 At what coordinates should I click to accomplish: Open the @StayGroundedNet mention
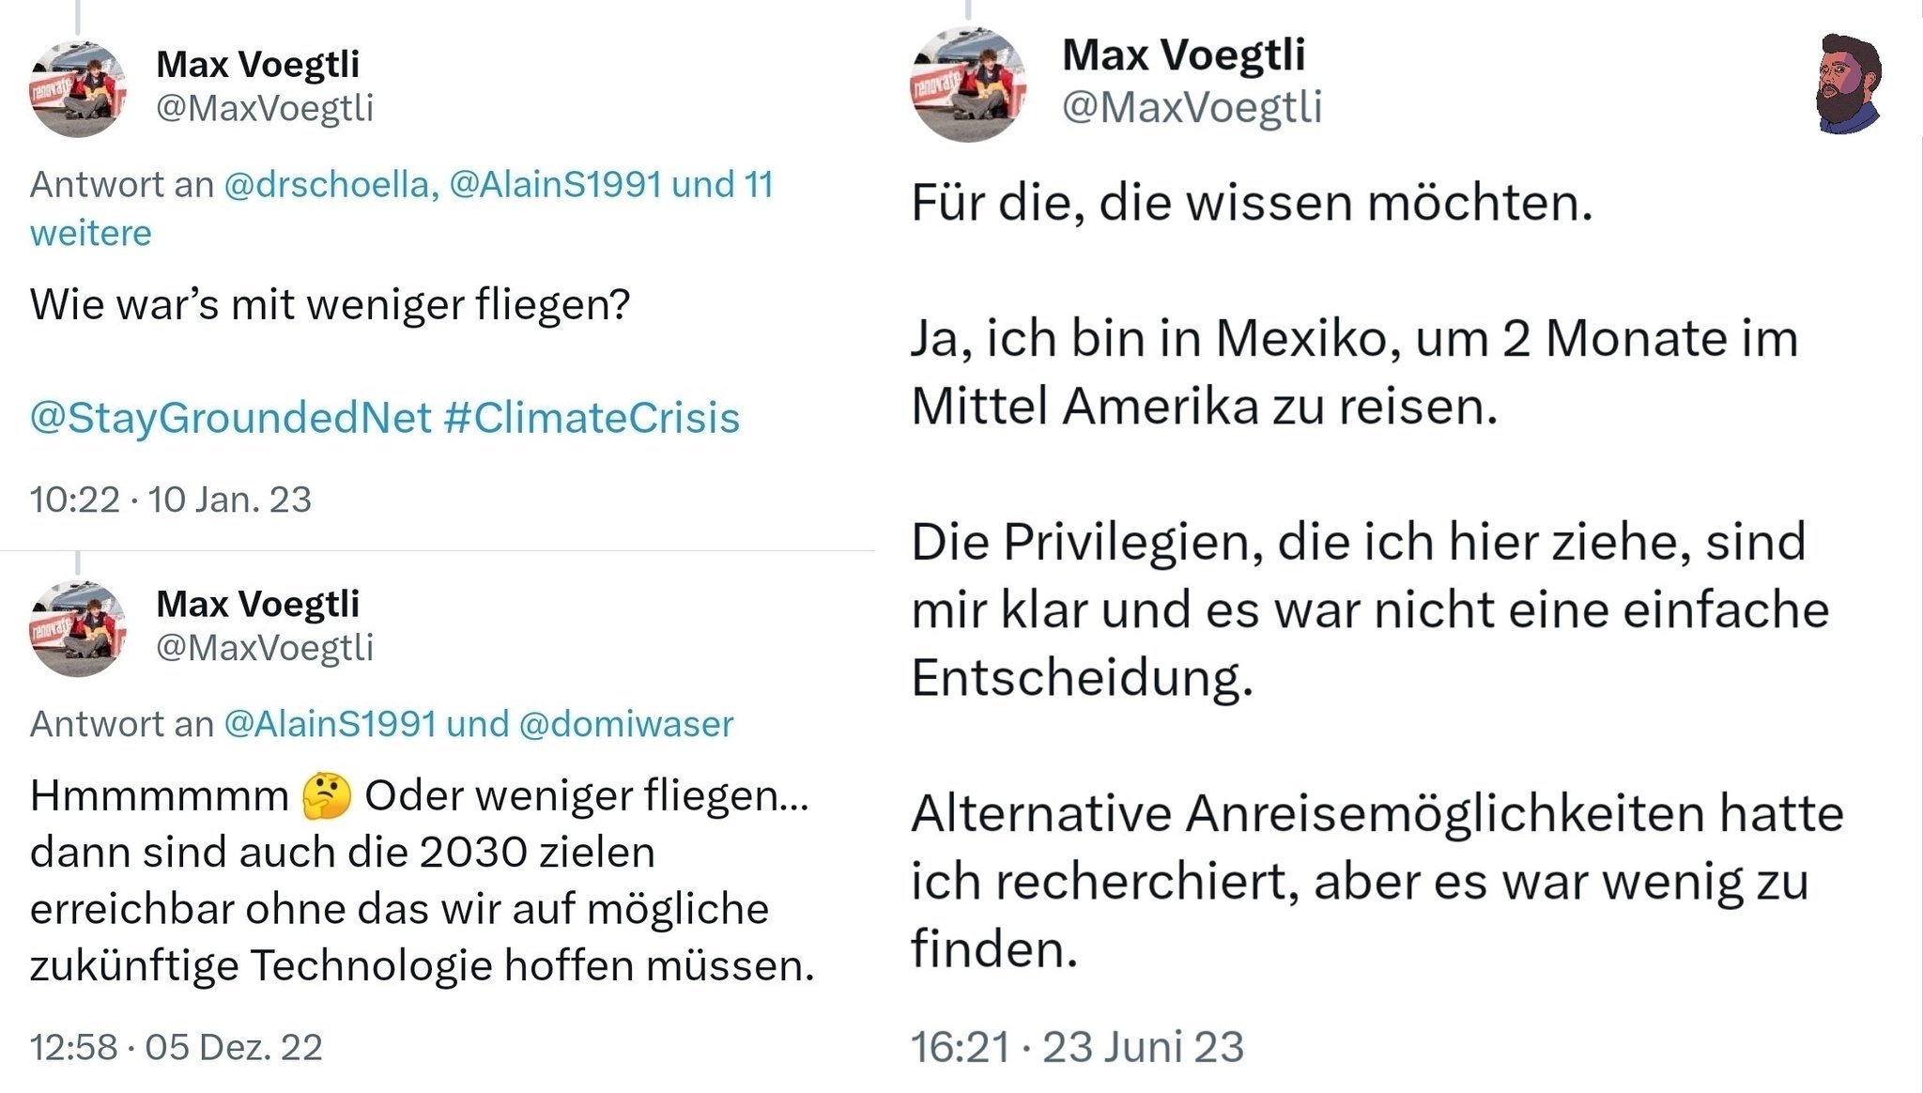tap(230, 418)
